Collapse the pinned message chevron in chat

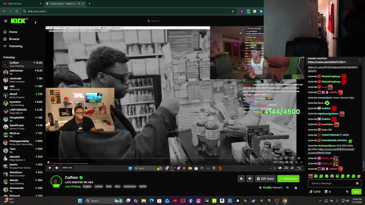pos(360,60)
